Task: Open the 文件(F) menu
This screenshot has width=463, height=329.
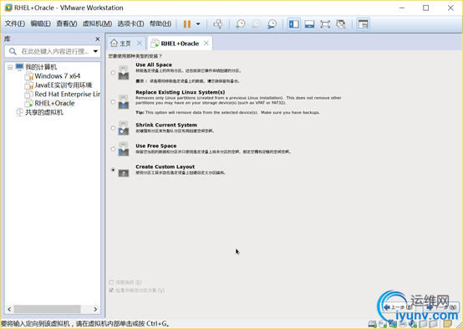Action: pyautogui.click(x=15, y=23)
